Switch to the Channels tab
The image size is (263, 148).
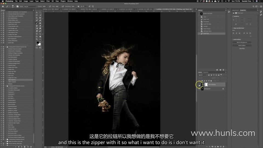click(x=206, y=72)
